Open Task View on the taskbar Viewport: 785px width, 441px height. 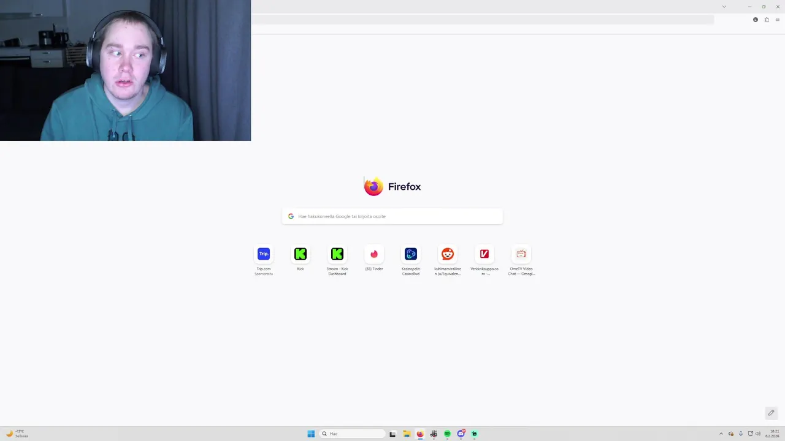click(x=392, y=434)
